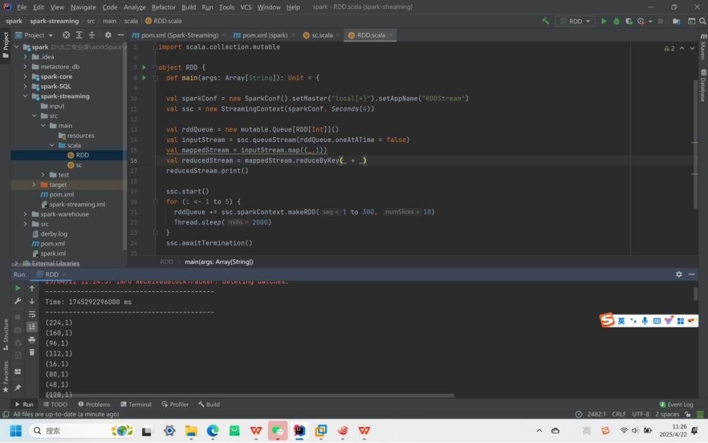The height and width of the screenshot is (443, 708).
Task: Expand the metastore_db folder
Action: (x=26, y=67)
